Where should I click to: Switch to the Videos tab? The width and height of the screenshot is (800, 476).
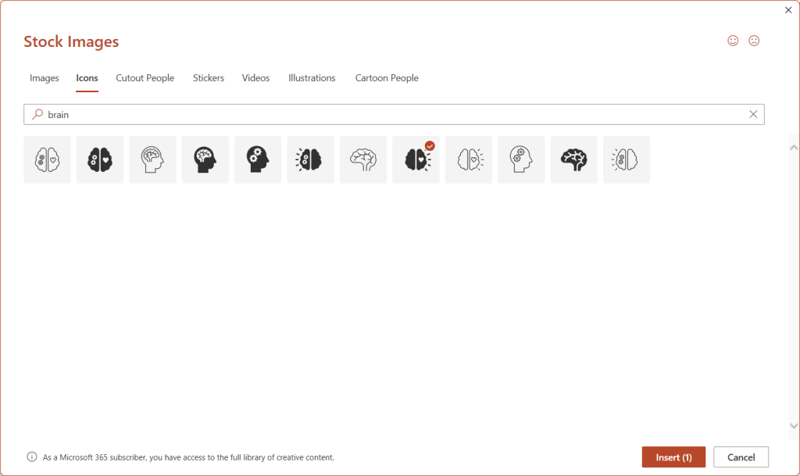coord(255,77)
